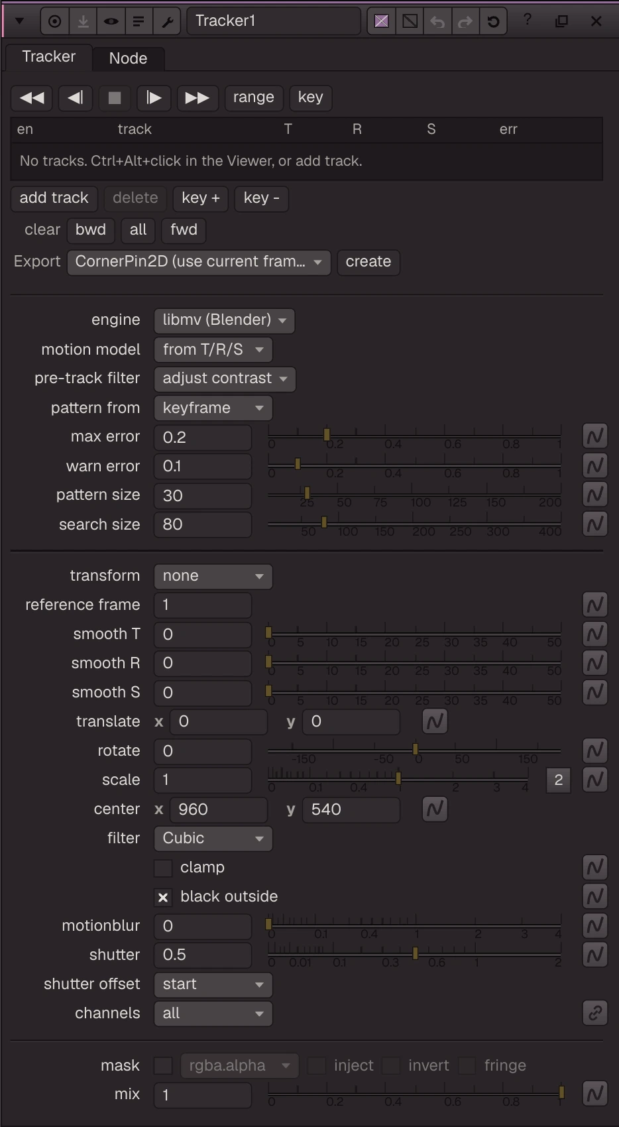Open animation menu for motionblur
Viewport: 619px width, 1127px height.
[595, 925]
